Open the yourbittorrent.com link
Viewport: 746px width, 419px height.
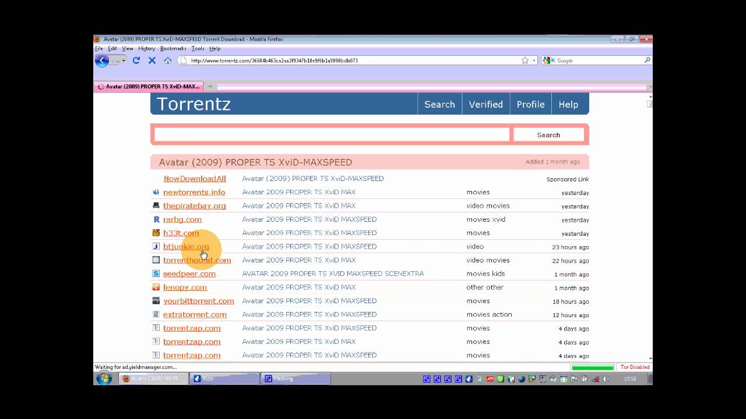199,301
